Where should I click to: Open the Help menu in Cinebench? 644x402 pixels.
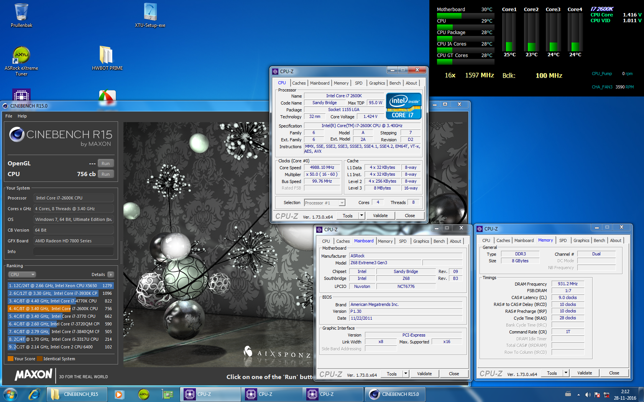pyautogui.click(x=22, y=116)
